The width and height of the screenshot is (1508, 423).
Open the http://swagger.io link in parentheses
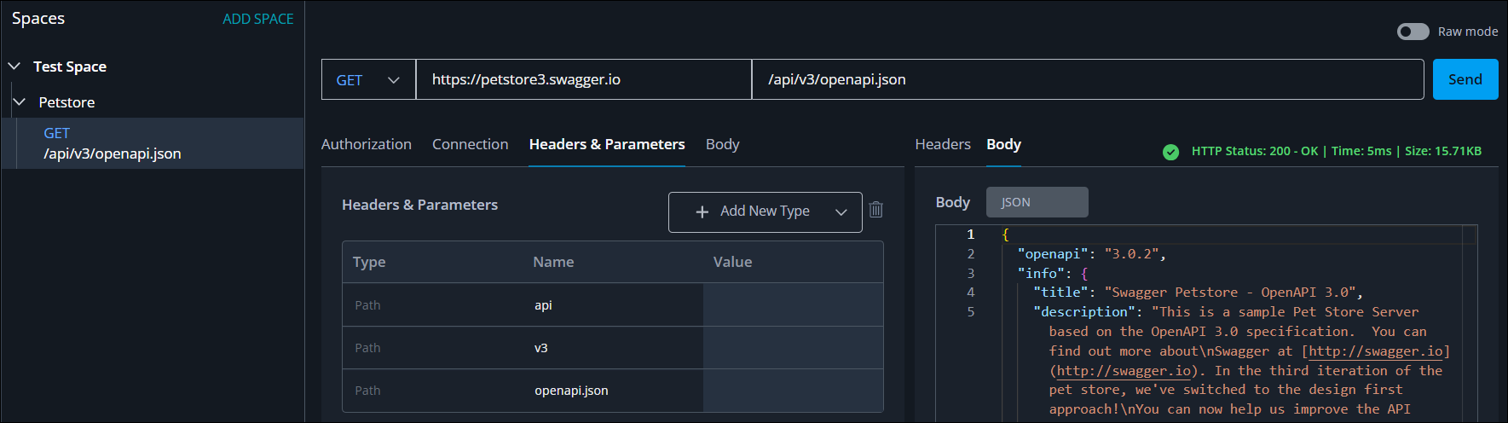[1124, 370]
